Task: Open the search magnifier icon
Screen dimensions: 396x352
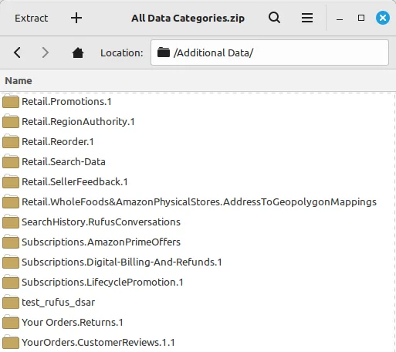Action: (274, 18)
